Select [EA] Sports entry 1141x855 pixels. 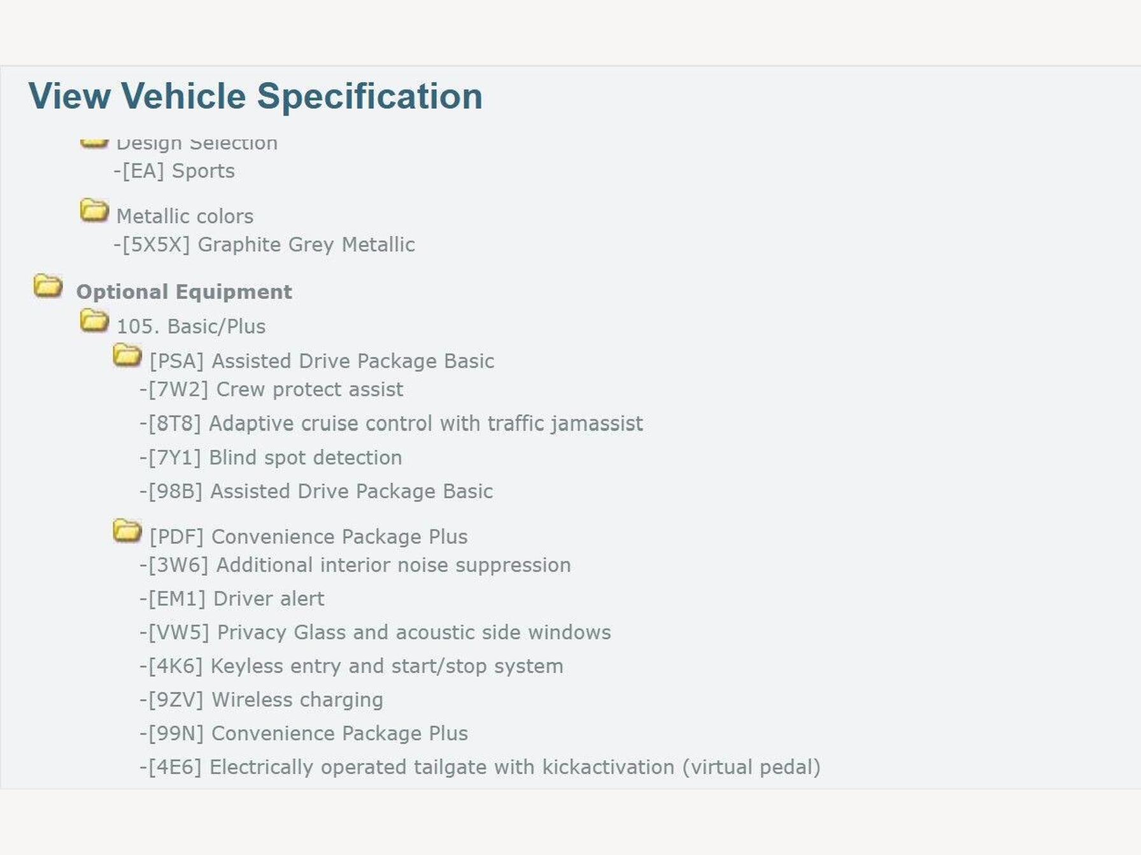click(x=174, y=170)
